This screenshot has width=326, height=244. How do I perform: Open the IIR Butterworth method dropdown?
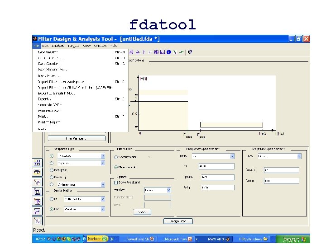(103, 199)
